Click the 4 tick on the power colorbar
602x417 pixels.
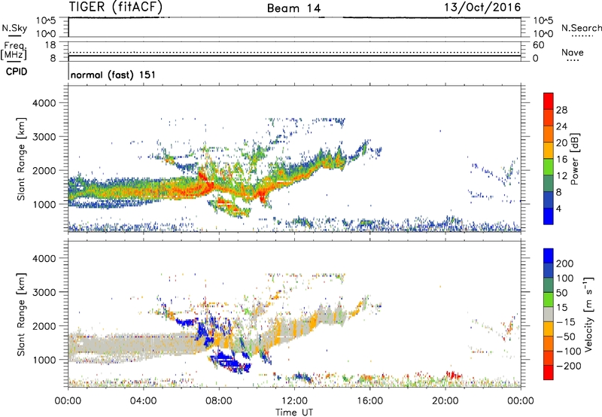[x=558, y=208]
